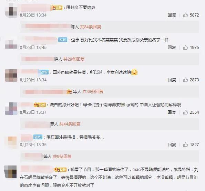Like the comment showing 1827 likes
205x191 pixels.
[x=185, y=144]
